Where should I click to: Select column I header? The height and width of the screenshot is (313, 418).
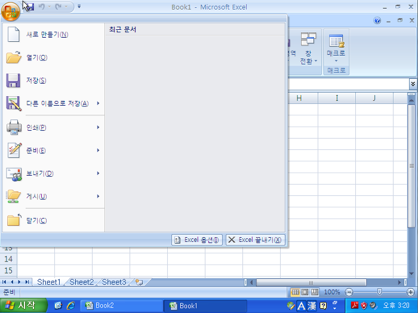click(x=337, y=99)
